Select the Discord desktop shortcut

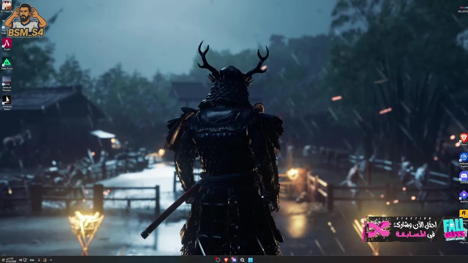pos(464,178)
